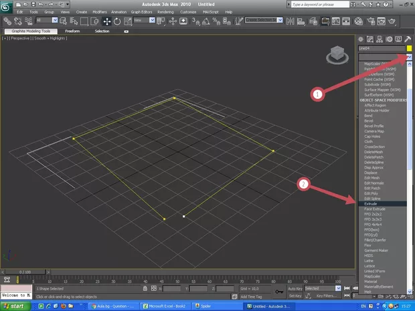Open the Key Filters button
The image size is (415, 311).
click(x=326, y=296)
